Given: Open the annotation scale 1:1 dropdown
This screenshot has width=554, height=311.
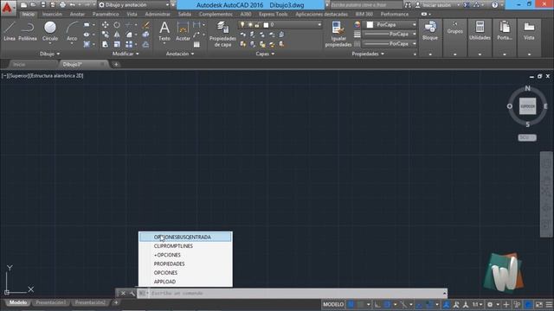Looking at the screenshot, I should pos(477,304).
